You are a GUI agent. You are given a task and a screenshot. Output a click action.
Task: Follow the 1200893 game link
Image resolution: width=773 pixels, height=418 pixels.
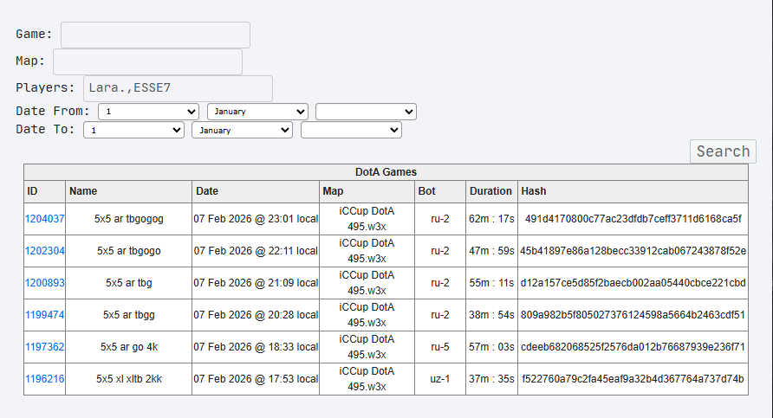45,283
